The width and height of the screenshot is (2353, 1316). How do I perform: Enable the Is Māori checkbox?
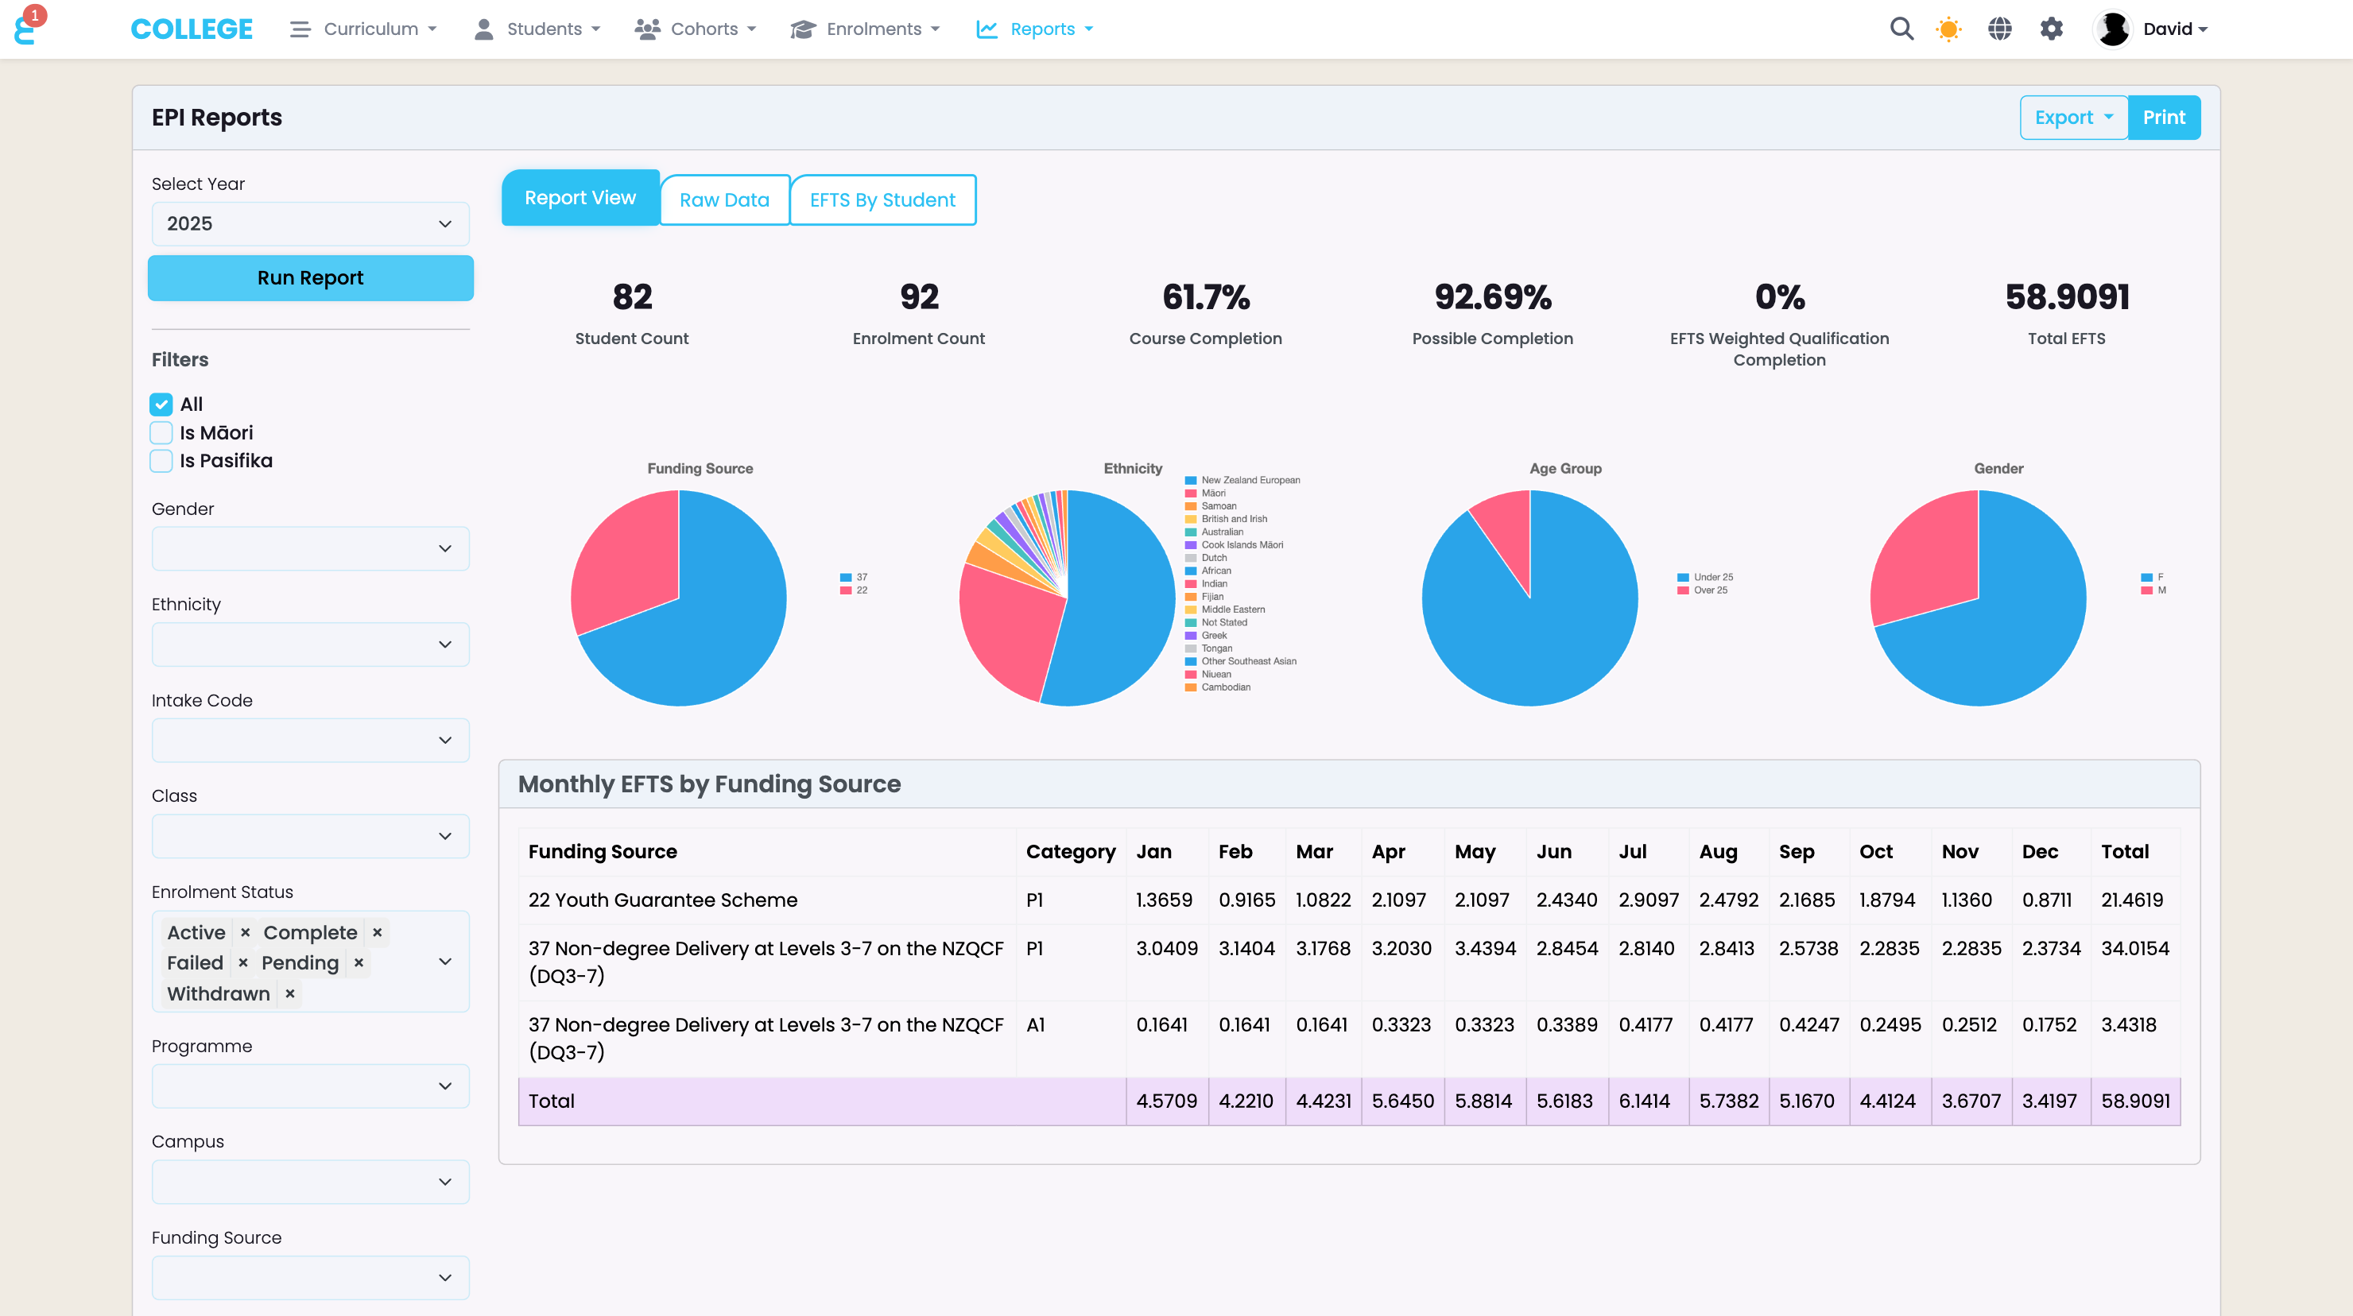tap(161, 433)
